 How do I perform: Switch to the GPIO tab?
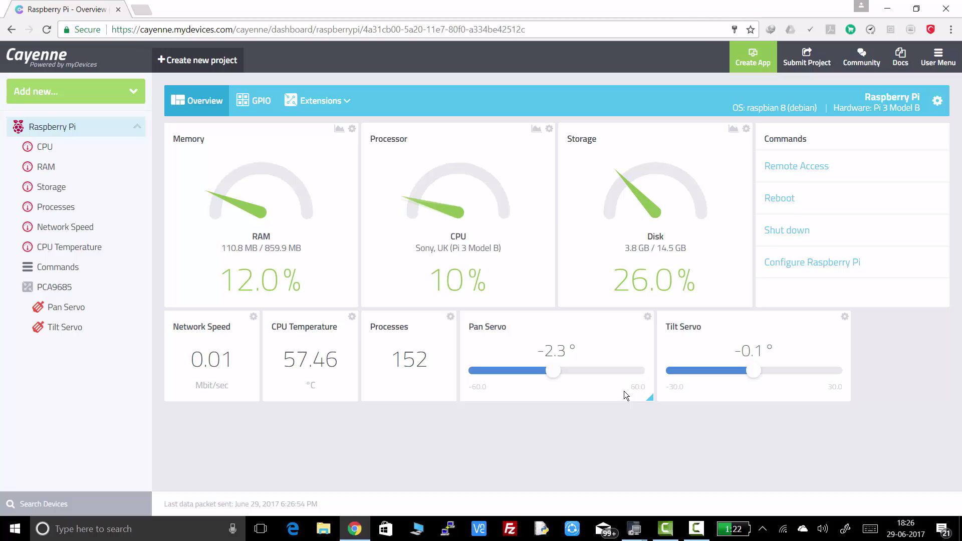point(254,101)
